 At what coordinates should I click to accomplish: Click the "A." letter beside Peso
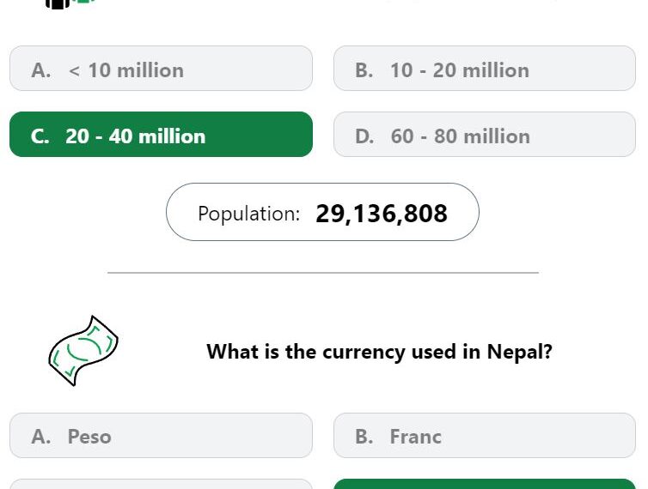point(41,437)
